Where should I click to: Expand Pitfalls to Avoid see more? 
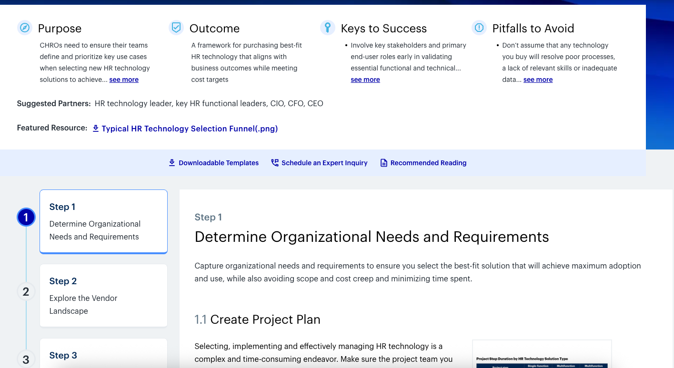pos(538,80)
